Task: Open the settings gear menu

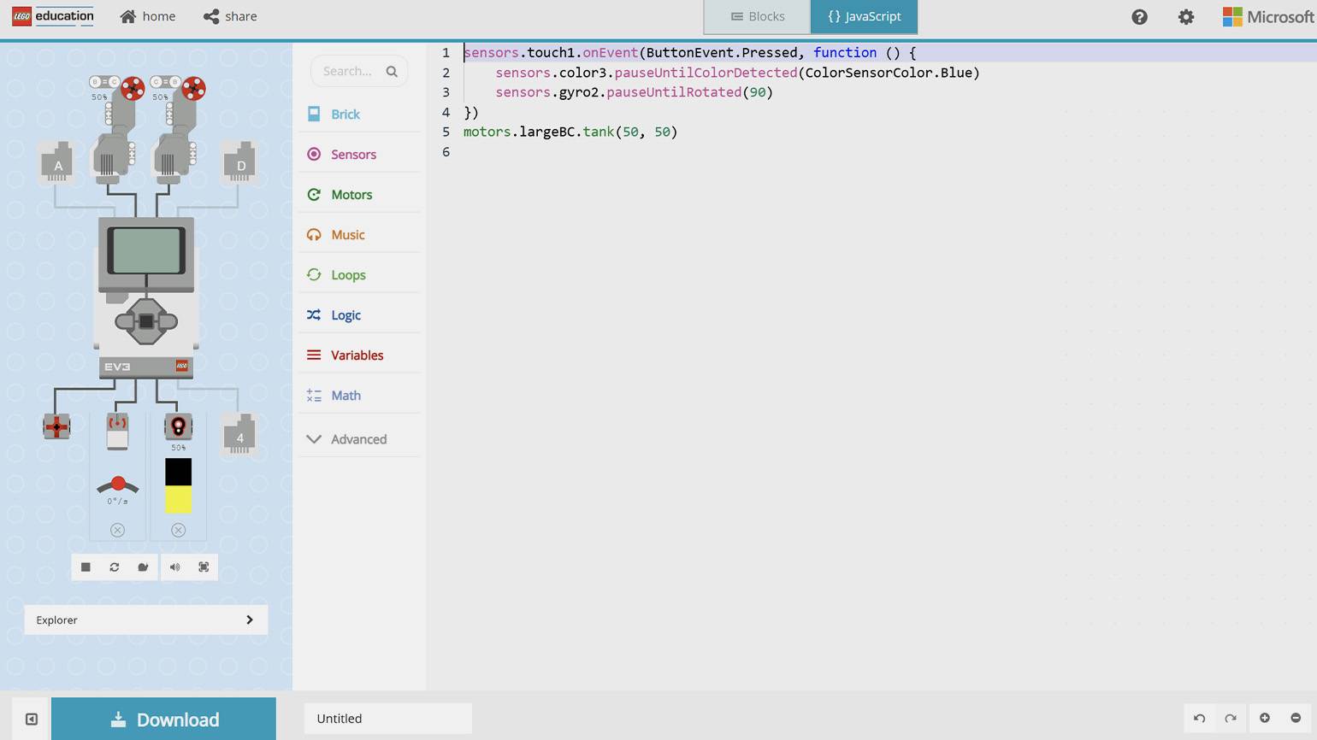Action: tap(1186, 17)
